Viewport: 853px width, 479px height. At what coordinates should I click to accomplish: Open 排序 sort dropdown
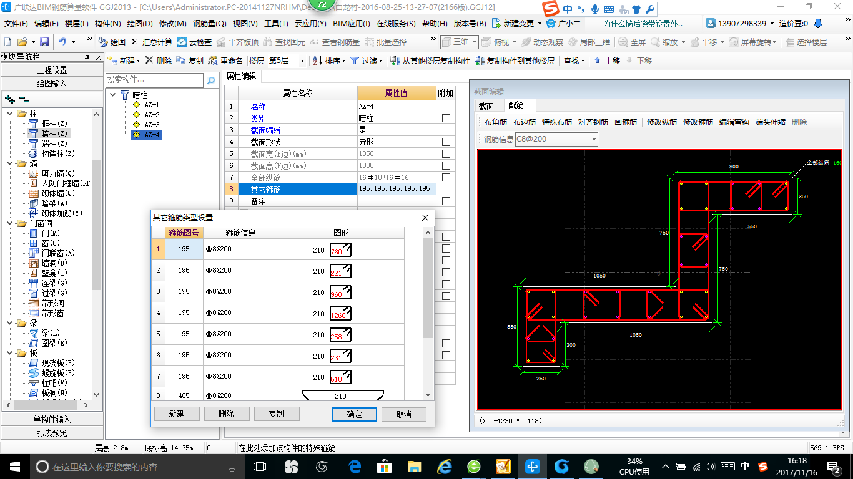[344, 61]
